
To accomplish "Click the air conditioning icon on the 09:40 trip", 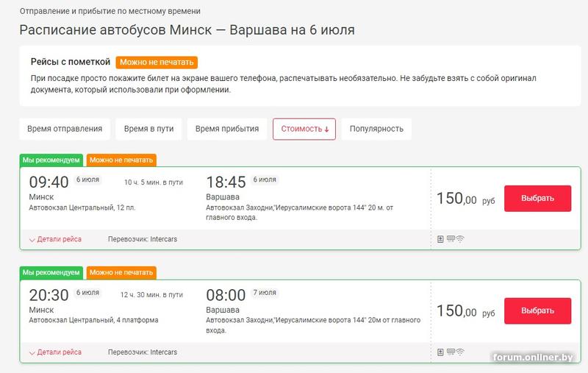I will (x=450, y=239).
